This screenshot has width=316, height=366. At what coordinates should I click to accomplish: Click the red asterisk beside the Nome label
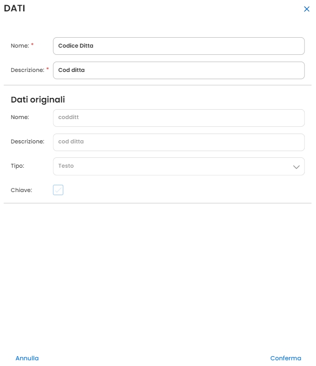click(33, 45)
